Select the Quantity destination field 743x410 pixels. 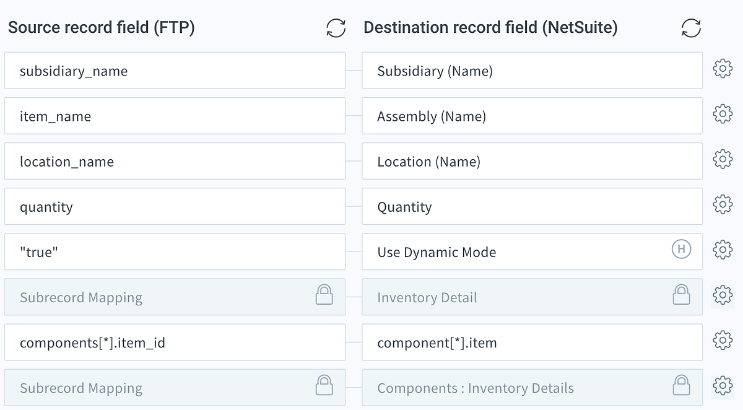(531, 206)
